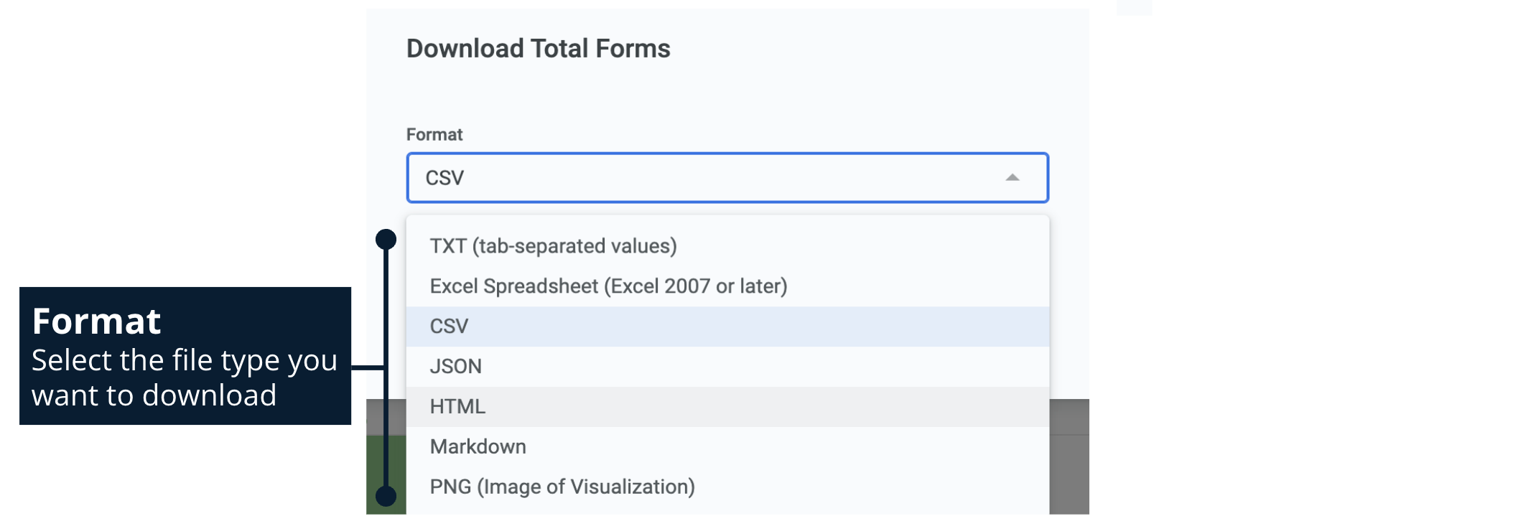
Task: Click the Download Total Forms heading
Action: coord(538,49)
